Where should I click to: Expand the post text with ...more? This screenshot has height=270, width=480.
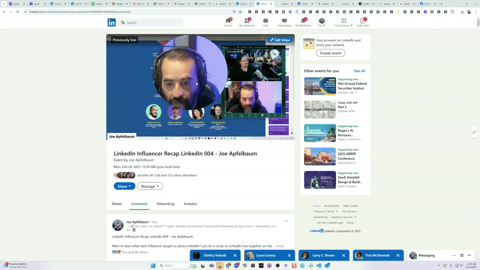279,246
